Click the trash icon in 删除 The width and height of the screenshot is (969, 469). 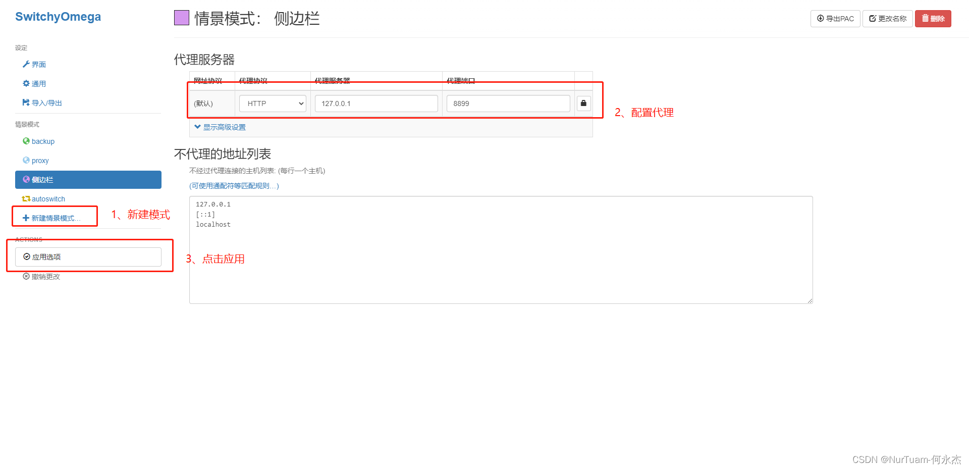point(926,18)
